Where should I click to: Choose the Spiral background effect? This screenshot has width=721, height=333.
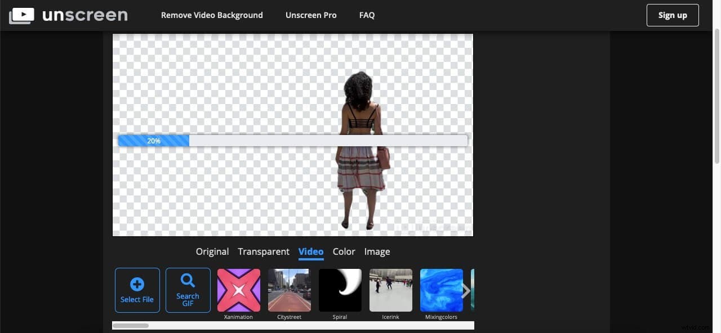(340, 290)
